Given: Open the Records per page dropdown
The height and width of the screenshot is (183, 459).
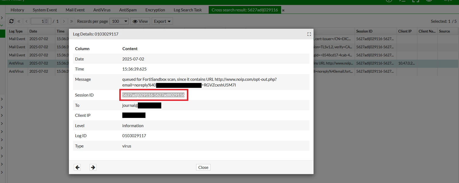Looking at the screenshot, I should click(119, 21).
